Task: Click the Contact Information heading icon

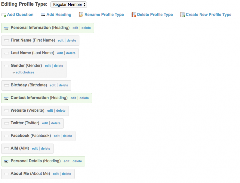Action: (6, 98)
